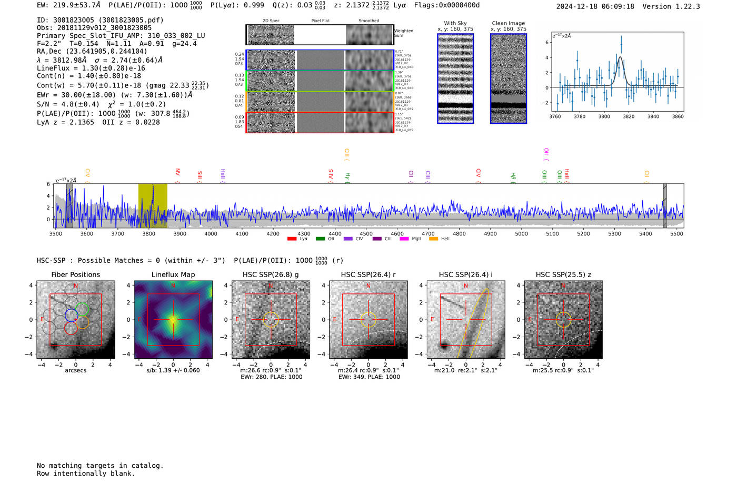Select the red-bordered 2D spectrum fiber row
Viewport: 737px width, 502px height.
(320, 122)
